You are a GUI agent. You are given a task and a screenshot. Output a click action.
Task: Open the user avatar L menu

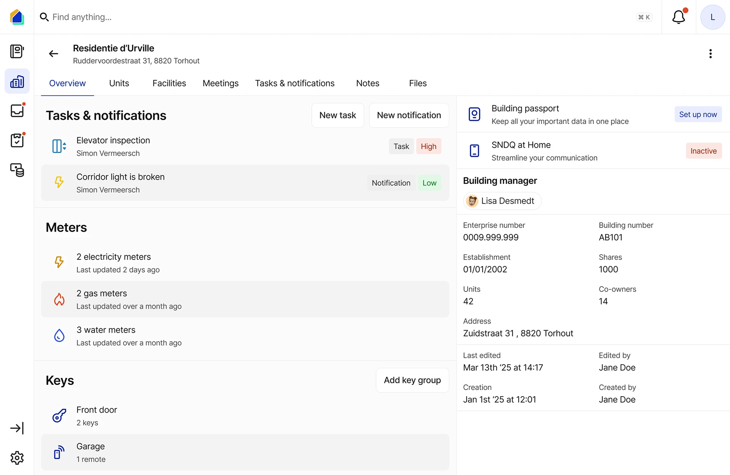click(x=713, y=17)
